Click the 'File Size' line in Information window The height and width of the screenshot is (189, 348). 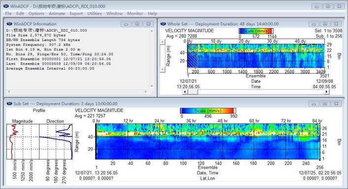[35, 35]
